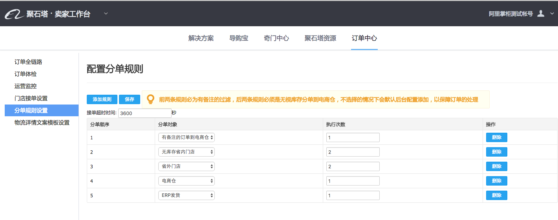Click rule 2 执行次数 input box
558x220 pixels.
(353, 152)
